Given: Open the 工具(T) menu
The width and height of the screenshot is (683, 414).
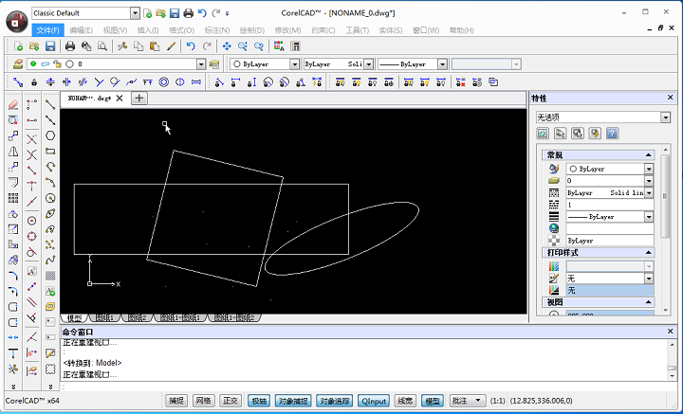Looking at the screenshot, I should [358, 30].
